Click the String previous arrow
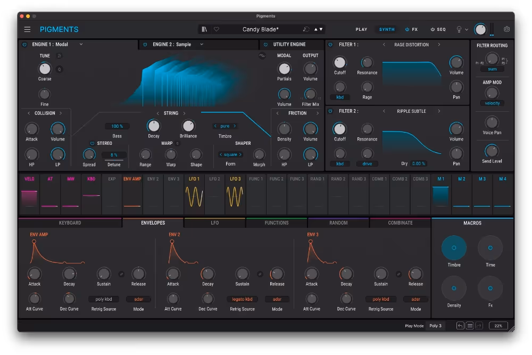The height and width of the screenshot is (355, 532). point(158,113)
